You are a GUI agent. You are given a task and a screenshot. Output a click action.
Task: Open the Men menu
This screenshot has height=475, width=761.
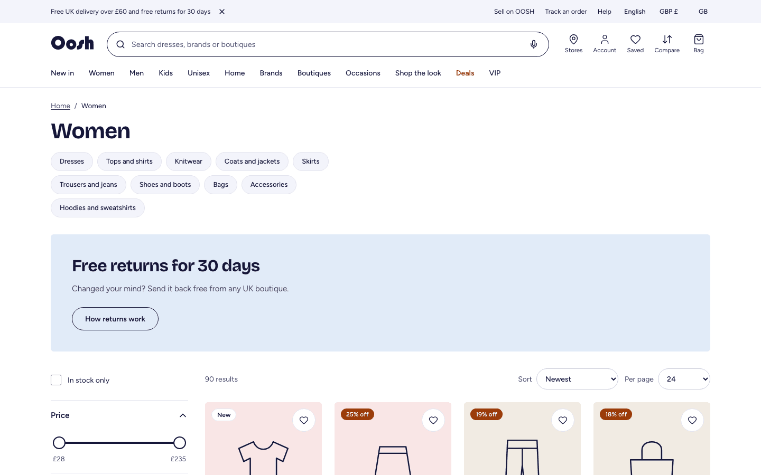pos(136,73)
